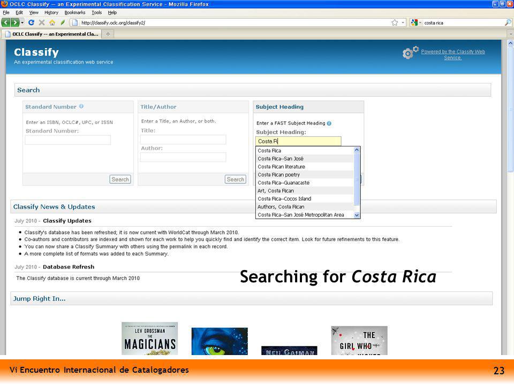Viewport: 514px width, 385px height.
Task: Click Search button under Title/Author
Action: pos(236,180)
